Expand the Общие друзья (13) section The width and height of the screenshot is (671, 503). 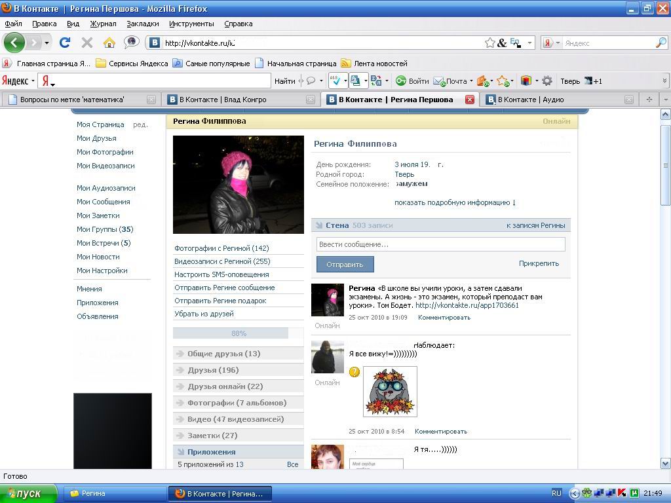[239, 354]
